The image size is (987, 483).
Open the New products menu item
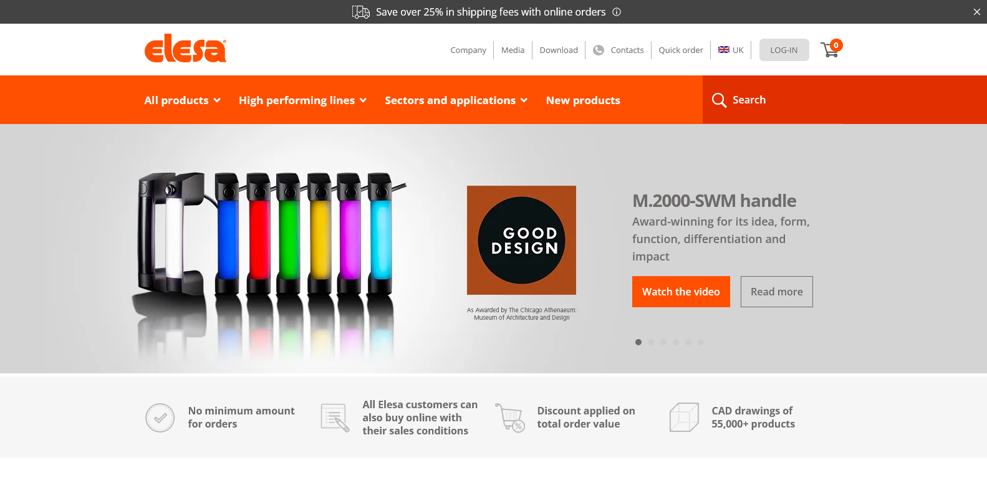(583, 100)
